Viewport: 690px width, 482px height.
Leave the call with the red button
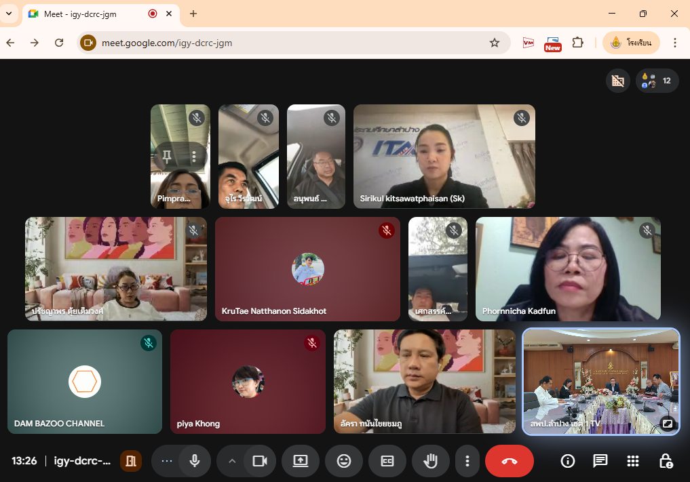click(509, 461)
